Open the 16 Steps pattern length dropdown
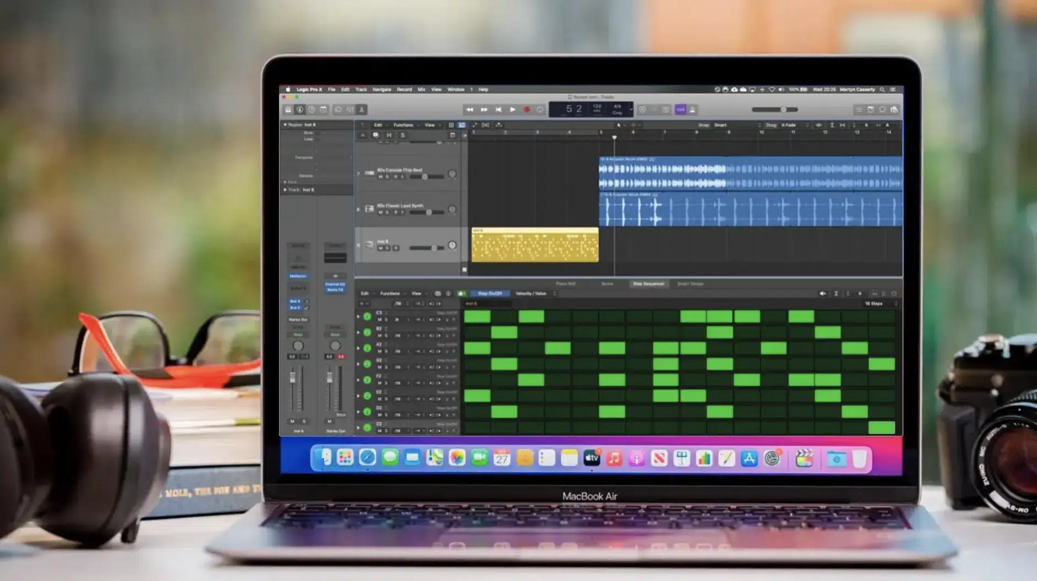 coord(881,304)
